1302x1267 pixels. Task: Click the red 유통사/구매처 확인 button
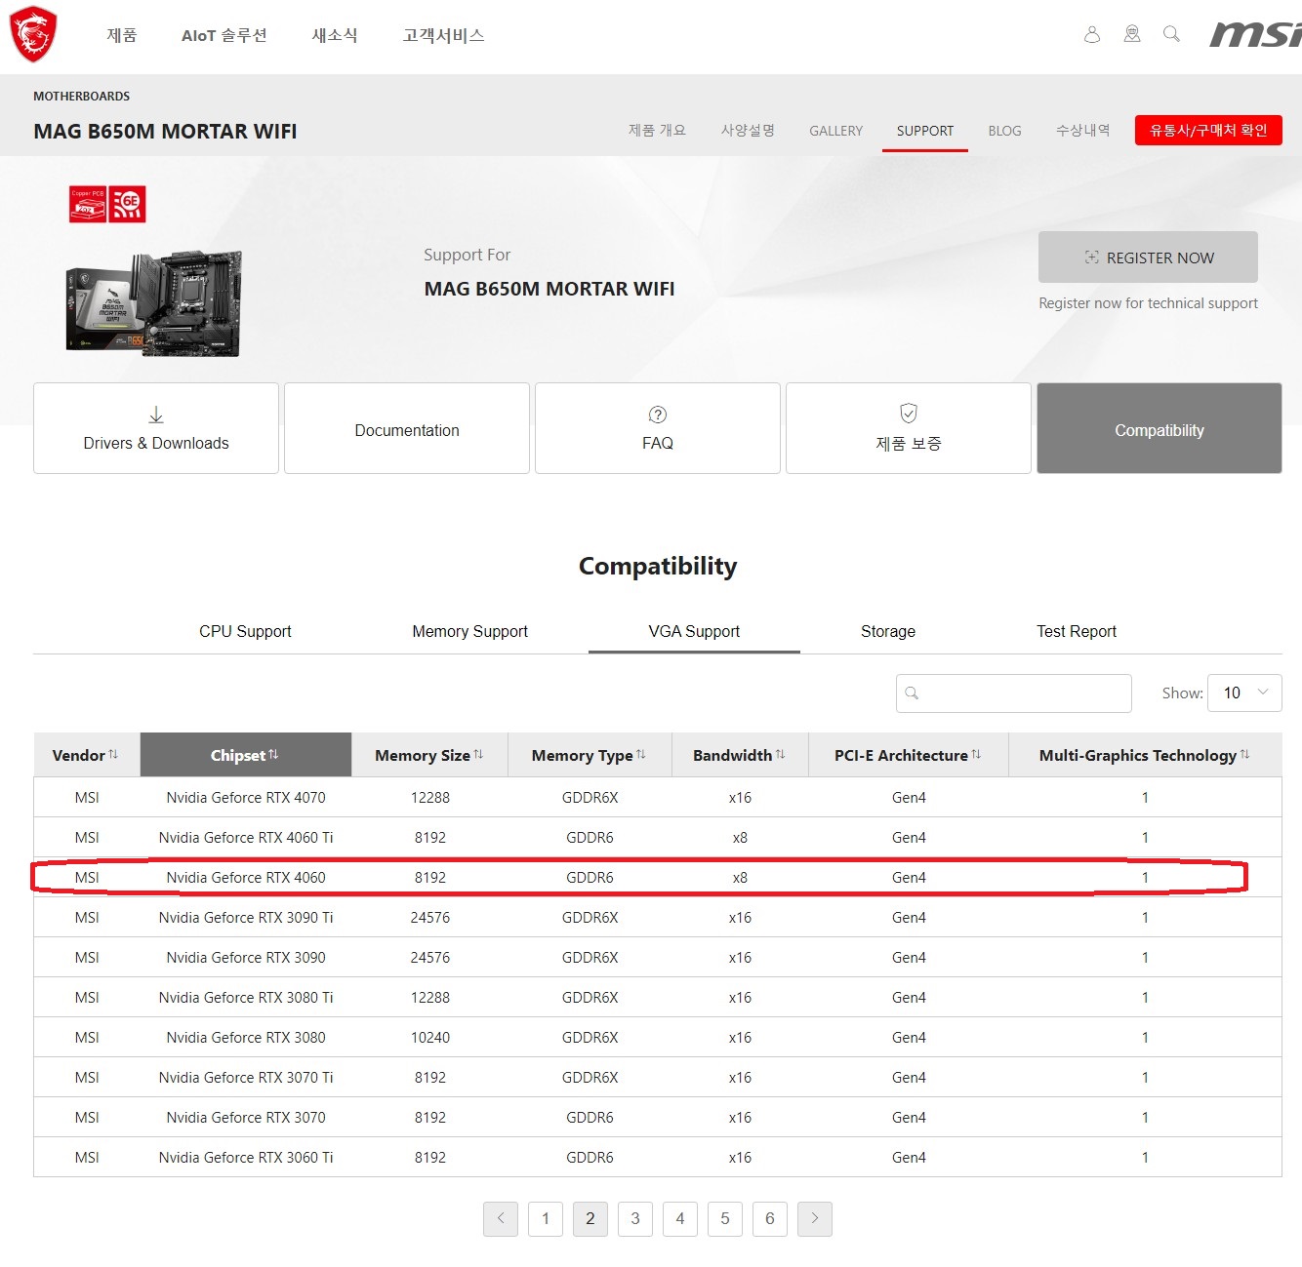coord(1208,130)
